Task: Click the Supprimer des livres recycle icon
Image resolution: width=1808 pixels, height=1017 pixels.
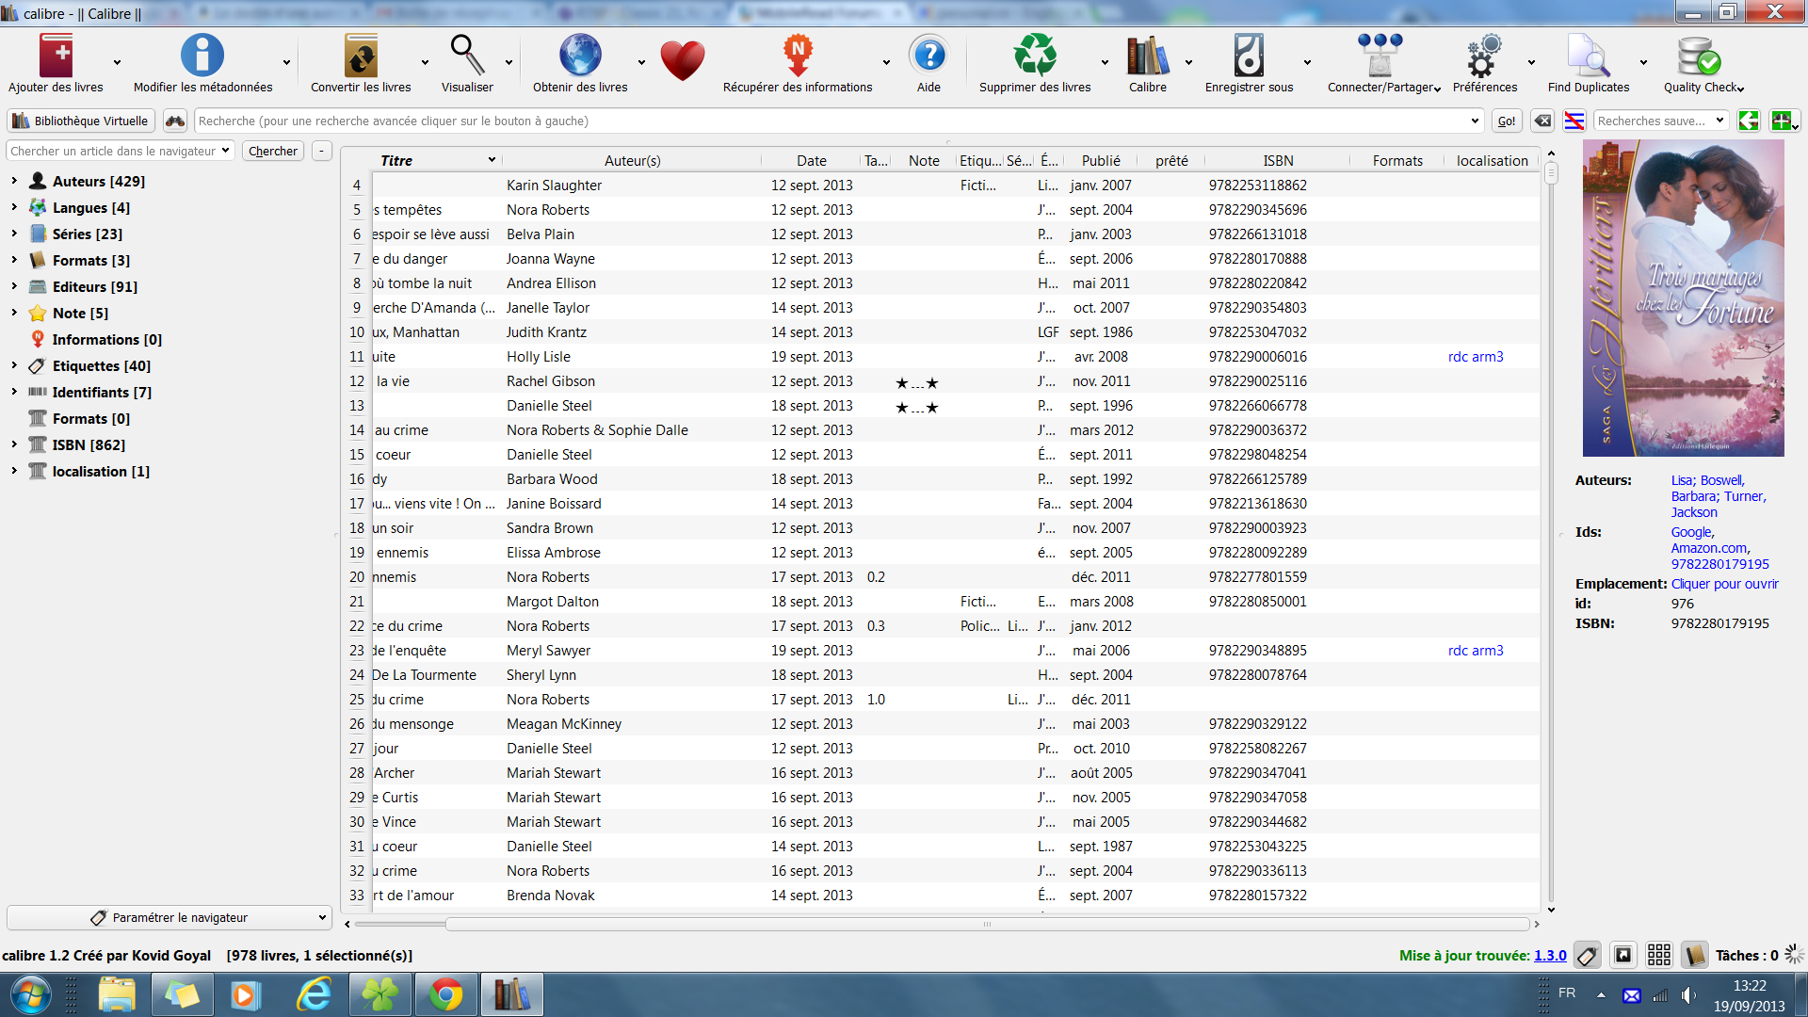Action: 1034,56
